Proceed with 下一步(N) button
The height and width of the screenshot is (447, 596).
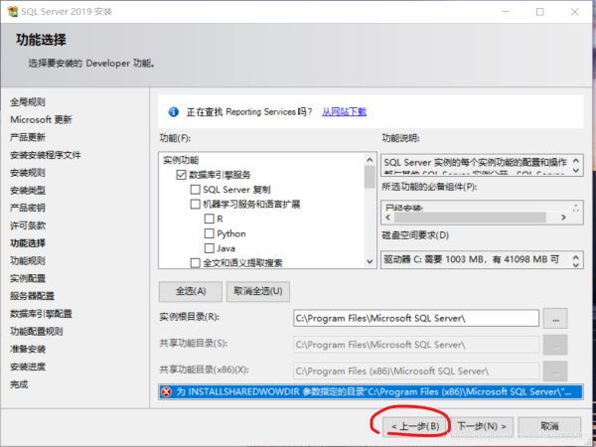(x=483, y=425)
